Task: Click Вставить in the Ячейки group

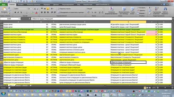Action: (x=141, y=8)
